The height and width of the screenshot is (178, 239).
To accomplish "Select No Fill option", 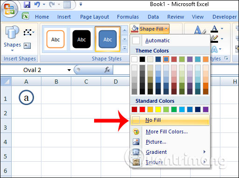I will click(x=170, y=120).
